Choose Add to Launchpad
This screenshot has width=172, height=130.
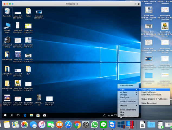pyautogui.click(x=128, y=101)
